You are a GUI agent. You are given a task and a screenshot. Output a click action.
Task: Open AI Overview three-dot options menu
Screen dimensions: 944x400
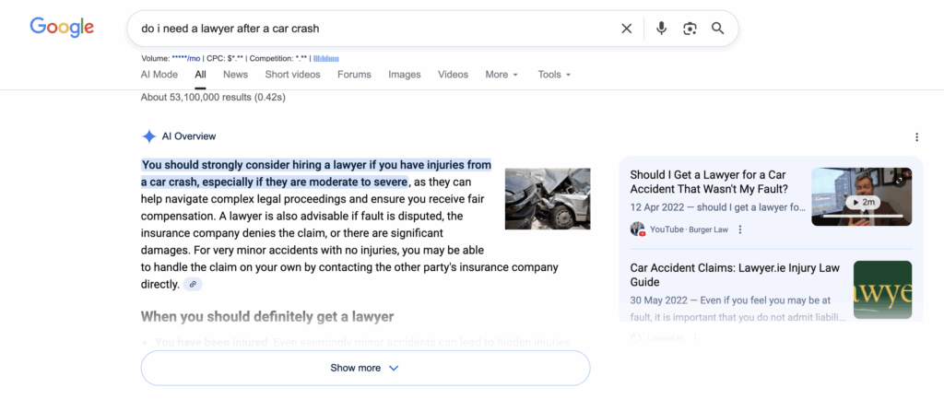[x=916, y=137]
